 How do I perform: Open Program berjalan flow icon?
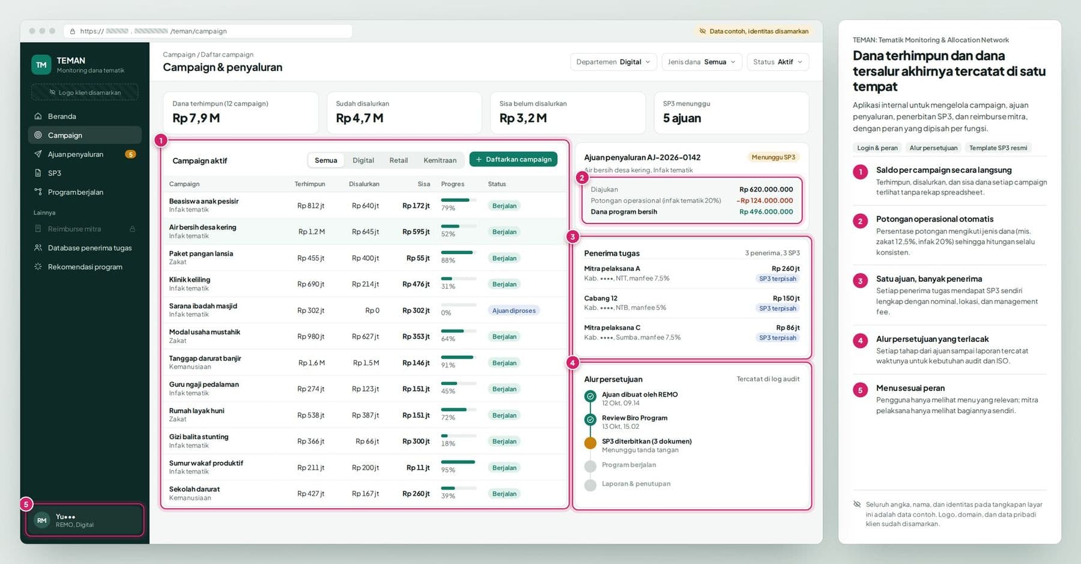(x=38, y=192)
